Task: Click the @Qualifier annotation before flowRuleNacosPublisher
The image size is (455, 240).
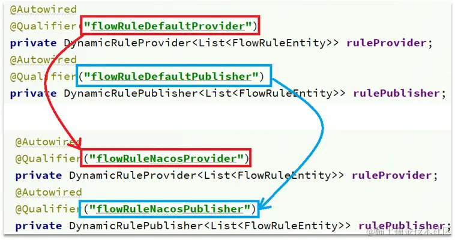Action: point(49,209)
